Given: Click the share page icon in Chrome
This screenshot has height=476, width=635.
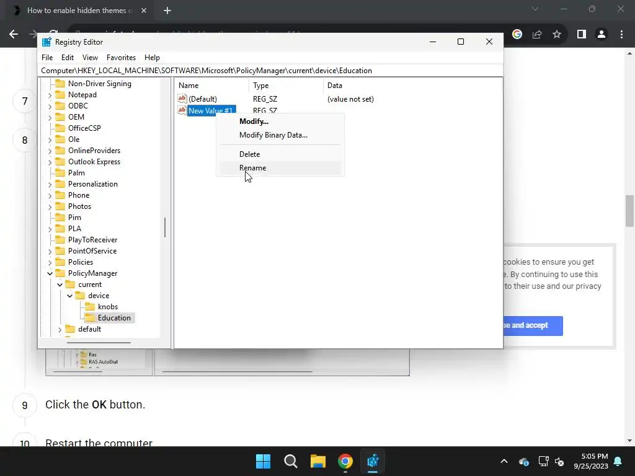Looking at the screenshot, I should coord(537,35).
